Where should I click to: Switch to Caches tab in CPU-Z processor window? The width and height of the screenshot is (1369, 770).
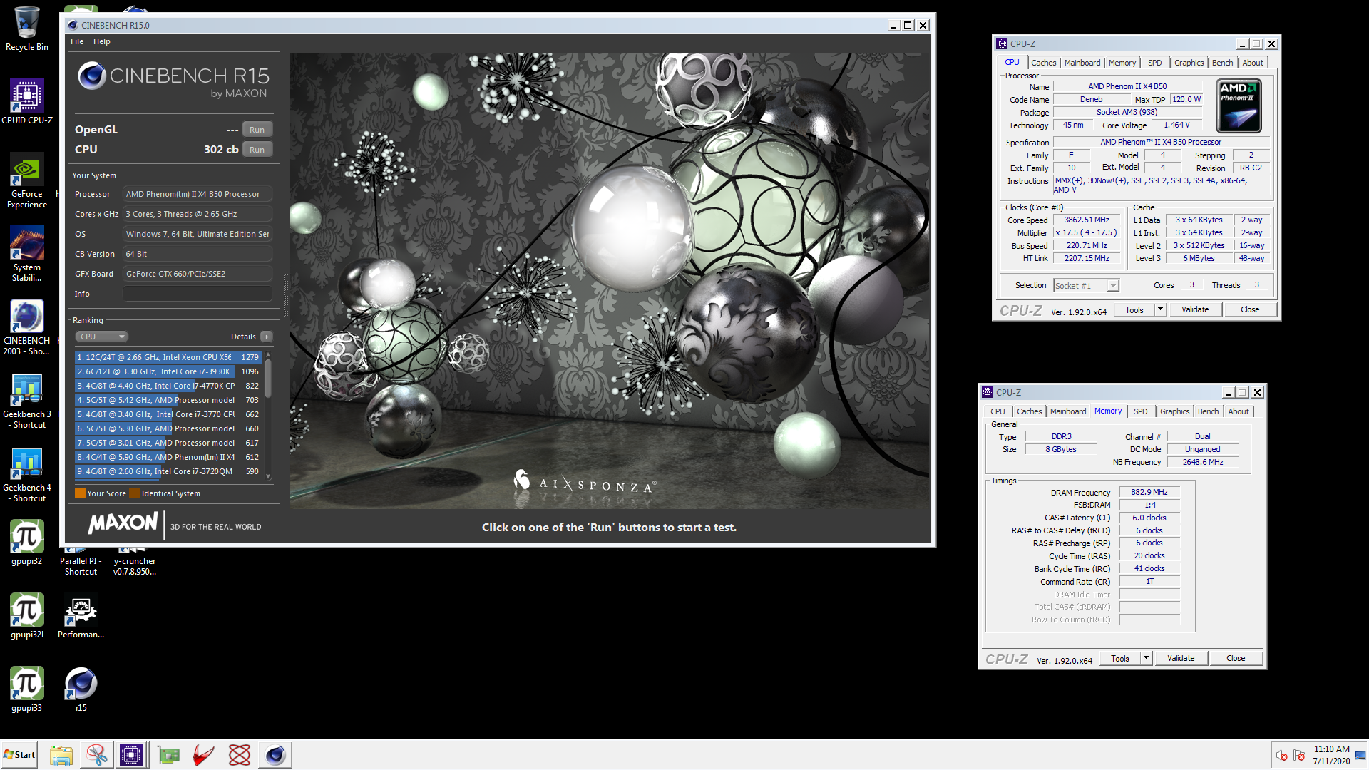1043,63
